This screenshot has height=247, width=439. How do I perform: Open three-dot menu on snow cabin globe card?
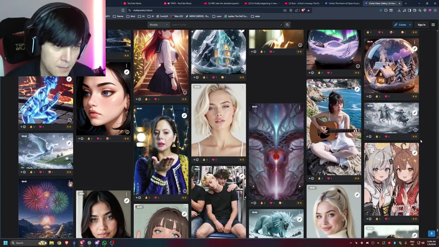coord(415,43)
